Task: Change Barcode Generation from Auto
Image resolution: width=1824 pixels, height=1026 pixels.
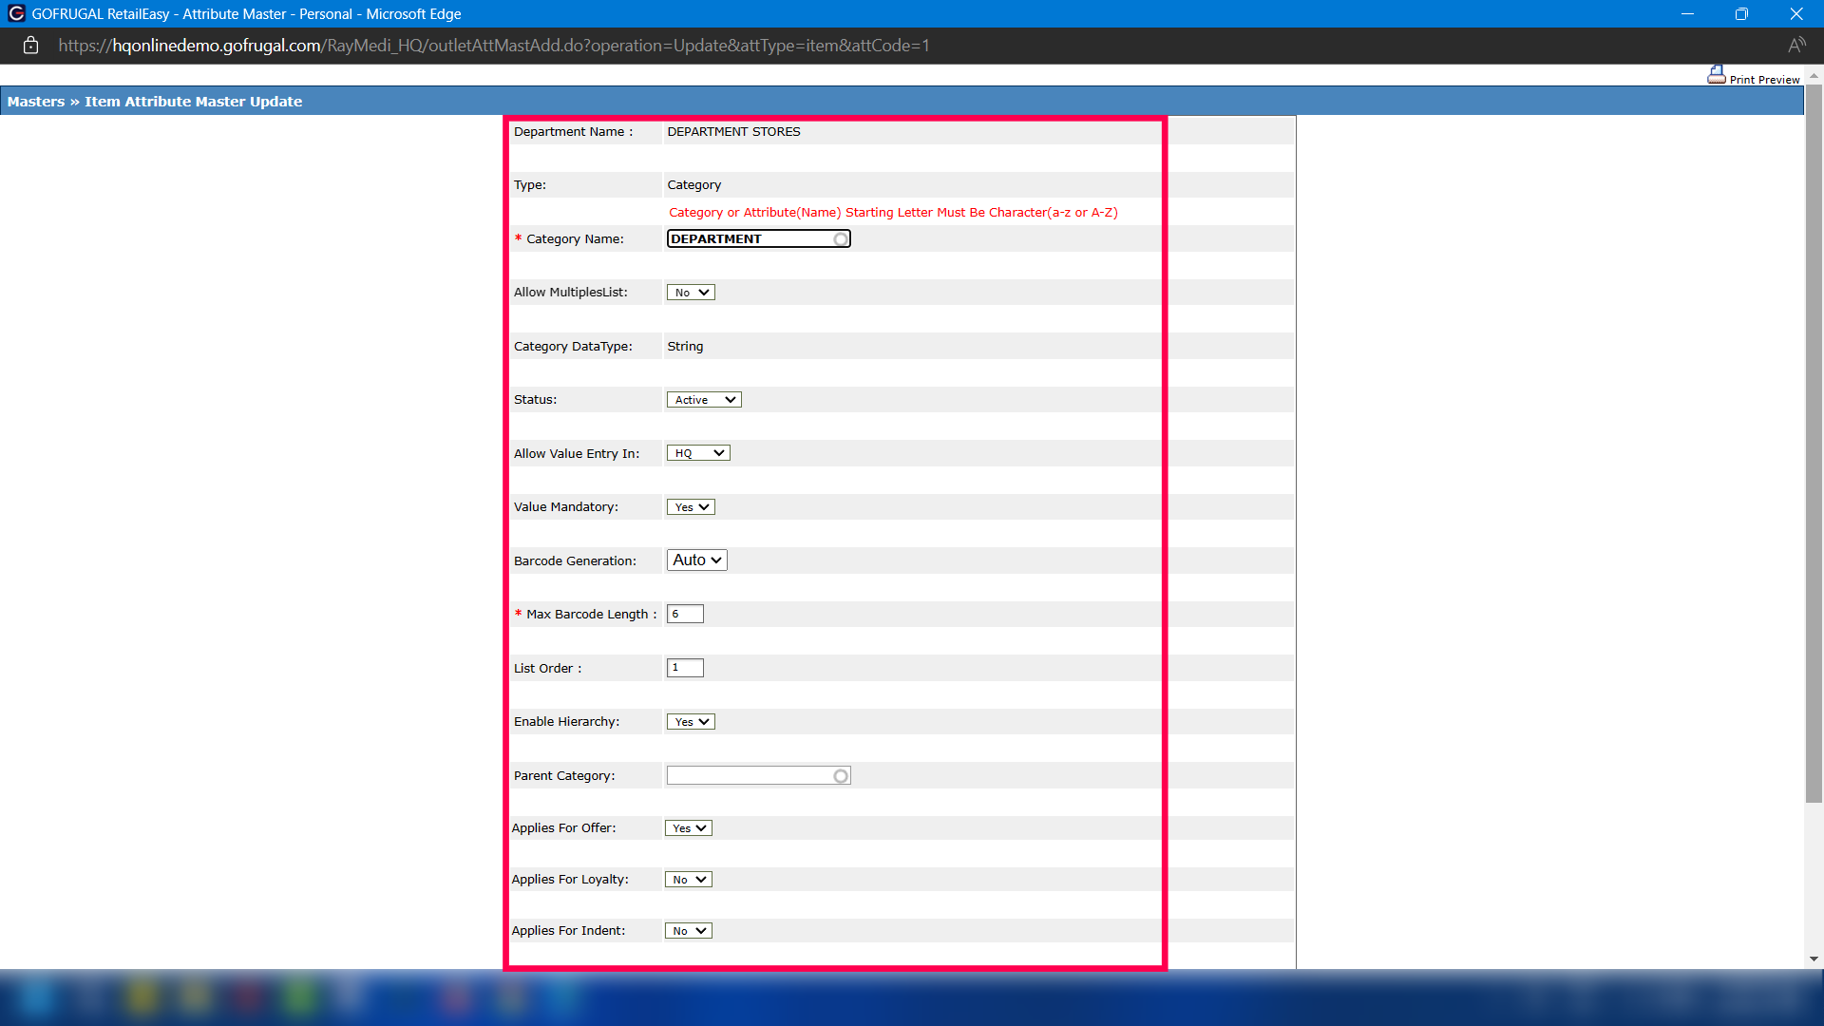Action: click(697, 560)
